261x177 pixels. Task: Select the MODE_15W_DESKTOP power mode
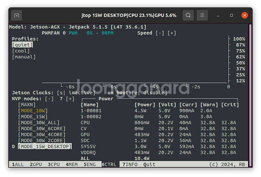pos(45,146)
